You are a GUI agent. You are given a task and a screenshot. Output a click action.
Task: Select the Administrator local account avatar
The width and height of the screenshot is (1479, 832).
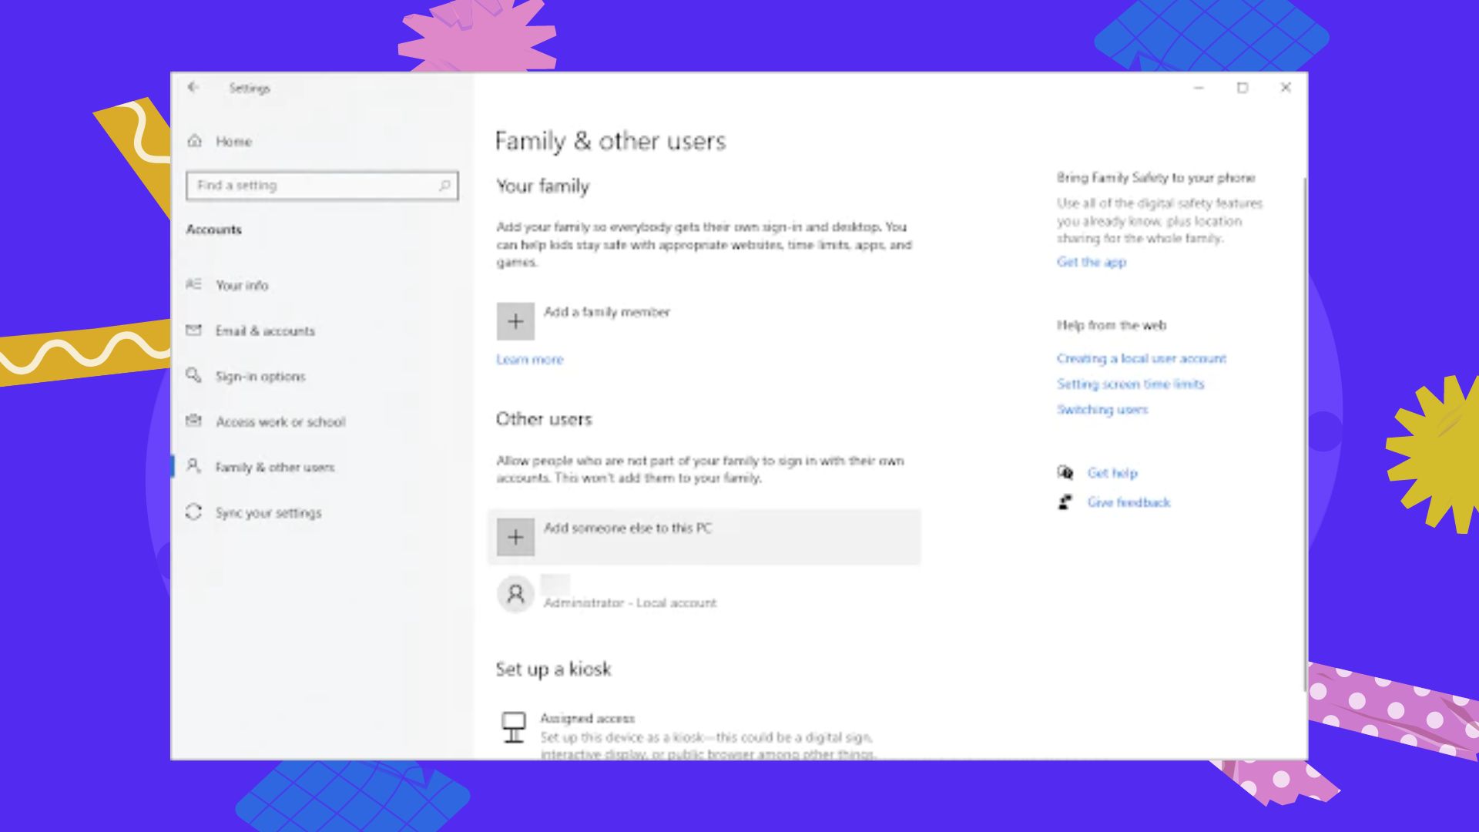coord(515,594)
